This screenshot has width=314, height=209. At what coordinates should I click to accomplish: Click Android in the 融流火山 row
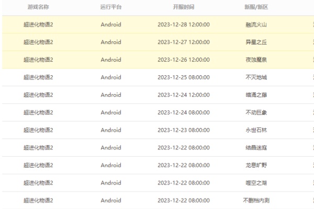(111, 25)
